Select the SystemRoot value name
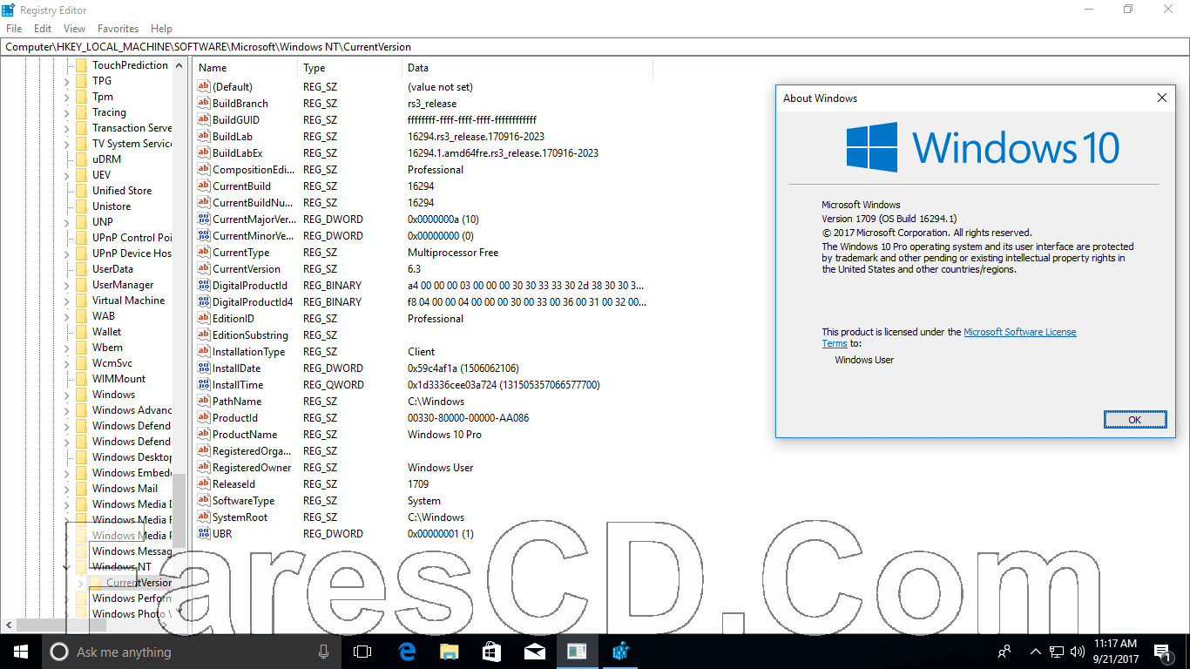Image resolution: width=1190 pixels, height=669 pixels. [240, 517]
